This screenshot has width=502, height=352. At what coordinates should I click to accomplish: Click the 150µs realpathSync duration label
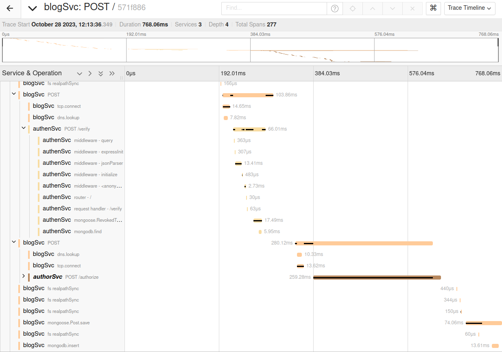[452, 311]
